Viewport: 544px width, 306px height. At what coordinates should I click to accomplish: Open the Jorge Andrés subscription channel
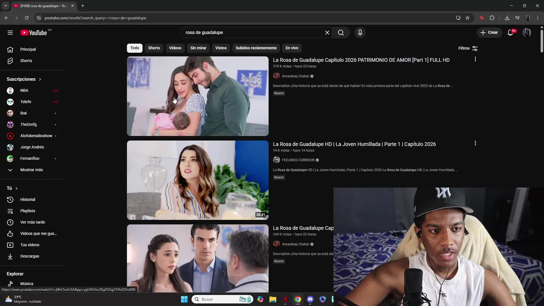(x=33, y=147)
